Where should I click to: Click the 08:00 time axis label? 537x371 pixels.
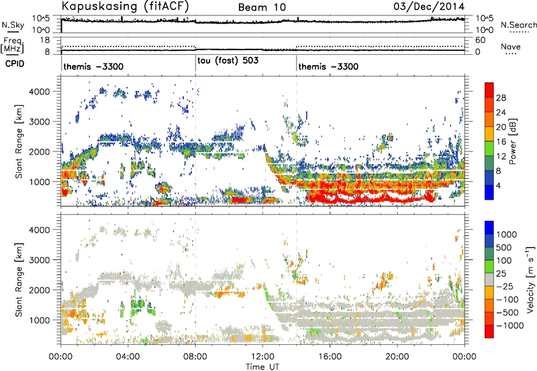(195, 357)
